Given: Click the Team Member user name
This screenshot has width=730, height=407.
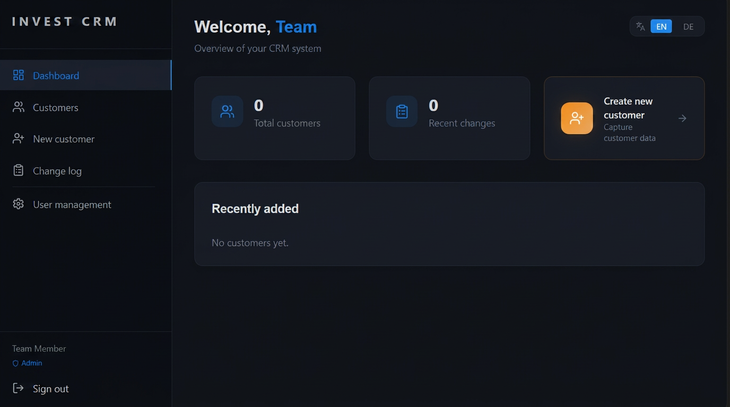Looking at the screenshot, I should pyautogui.click(x=39, y=348).
